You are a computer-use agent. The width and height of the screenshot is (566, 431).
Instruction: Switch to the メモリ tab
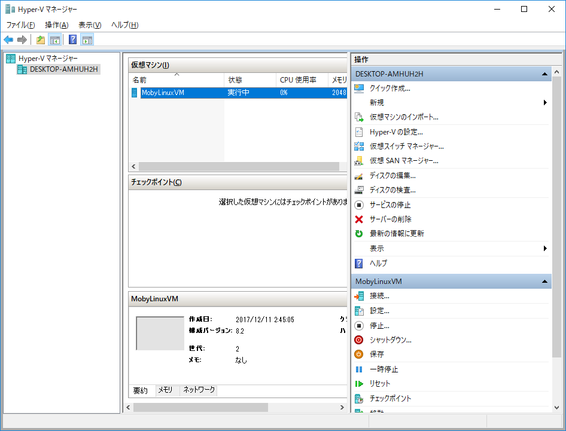point(166,390)
